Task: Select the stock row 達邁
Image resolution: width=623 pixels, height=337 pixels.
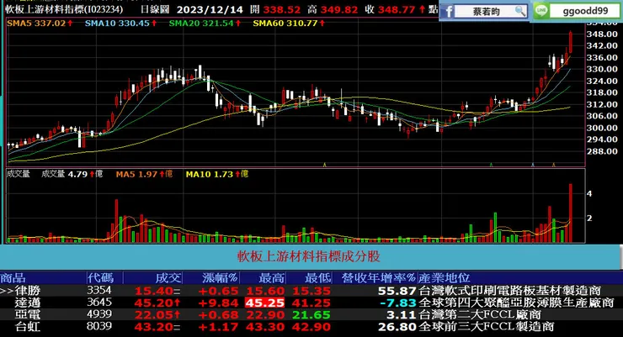Action: [311, 303]
